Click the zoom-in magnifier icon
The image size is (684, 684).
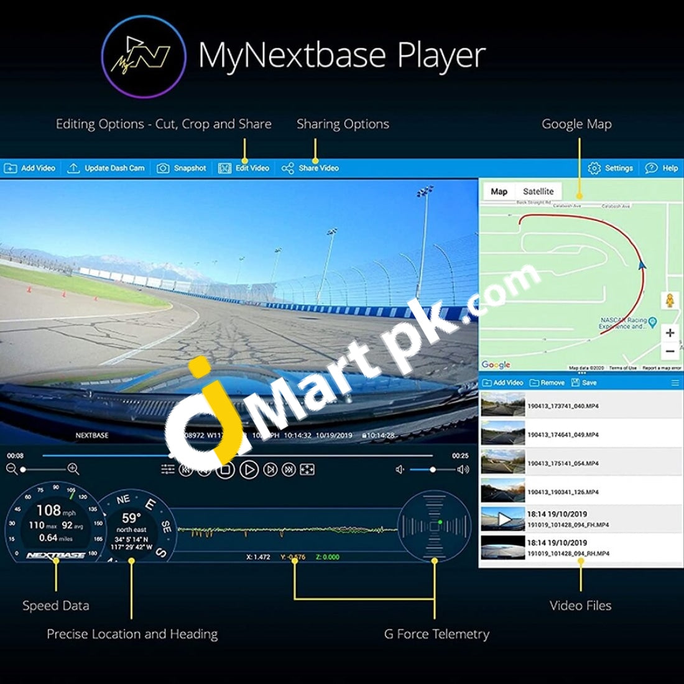pos(73,469)
